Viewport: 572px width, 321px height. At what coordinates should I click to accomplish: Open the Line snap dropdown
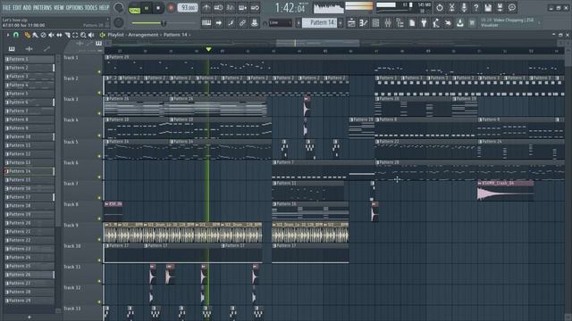(x=280, y=23)
